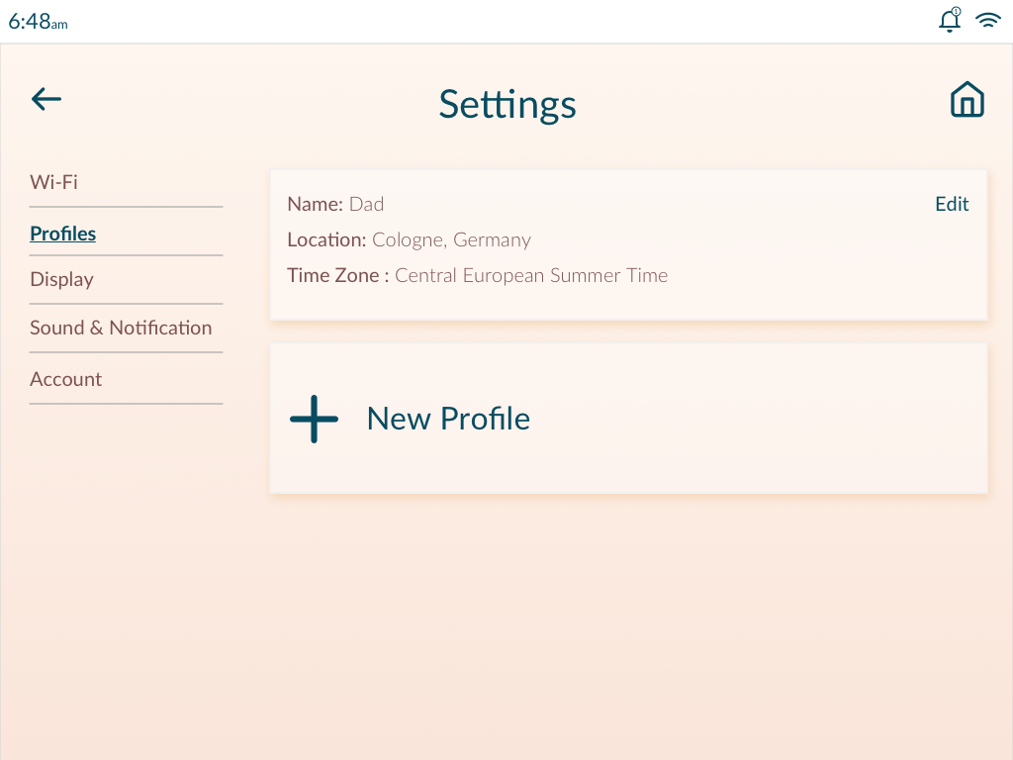
Task: Select the Dad profile card
Action: click(628, 245)
